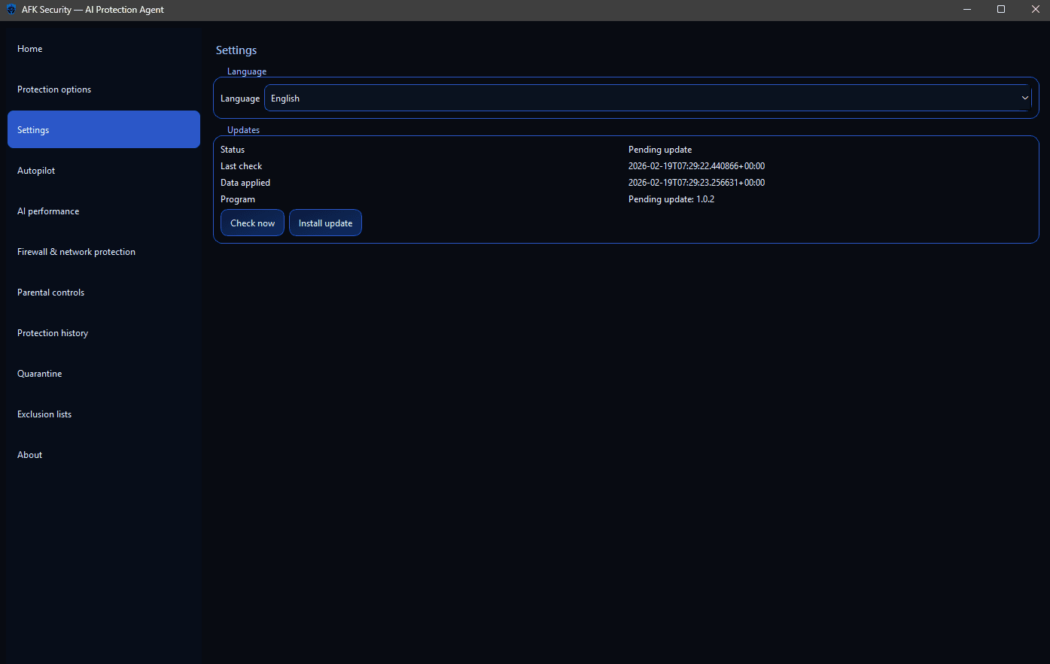Open Firewall & network protection
Viewport: 1050px width, 664px height.
76,251
